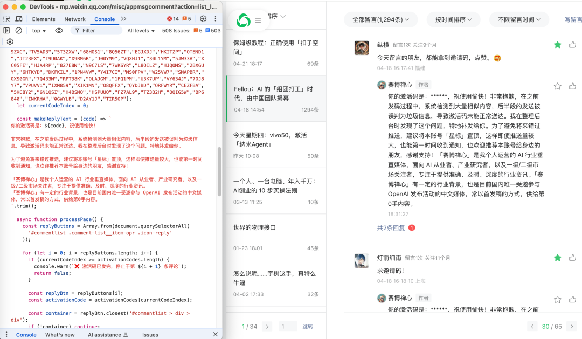Click the console Filter input field
This screenshot has width=582, height=339.
tap(96, 30)
